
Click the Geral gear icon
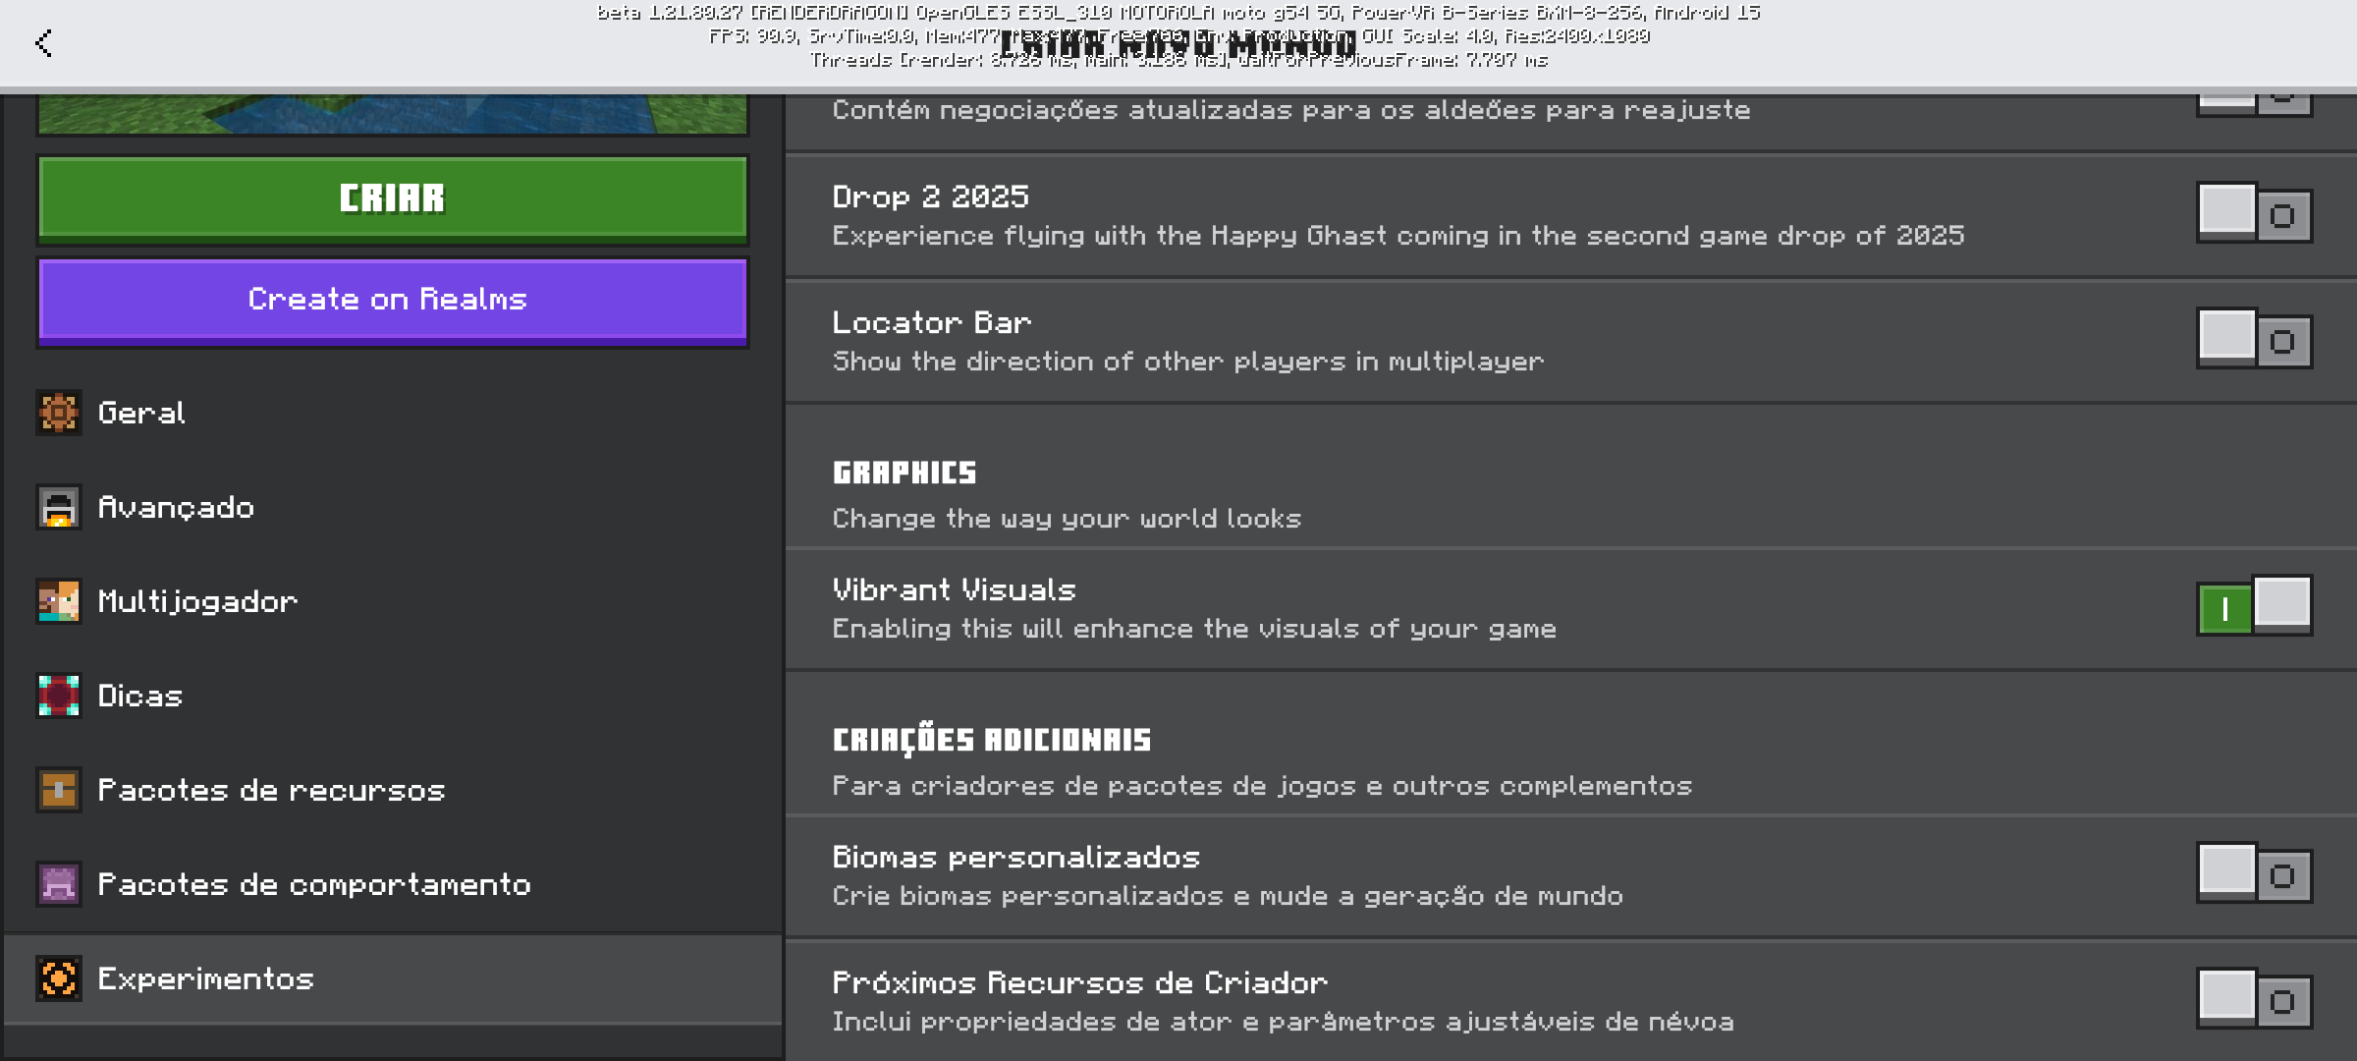coord(59,413)
